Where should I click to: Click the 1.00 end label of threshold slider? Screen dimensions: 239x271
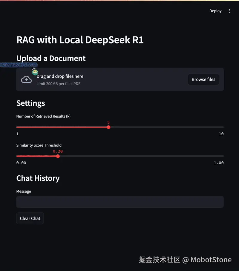coord(219,163)
